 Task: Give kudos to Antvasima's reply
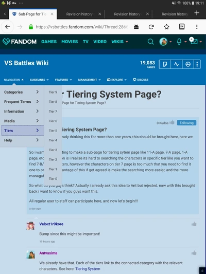point(194,253)
